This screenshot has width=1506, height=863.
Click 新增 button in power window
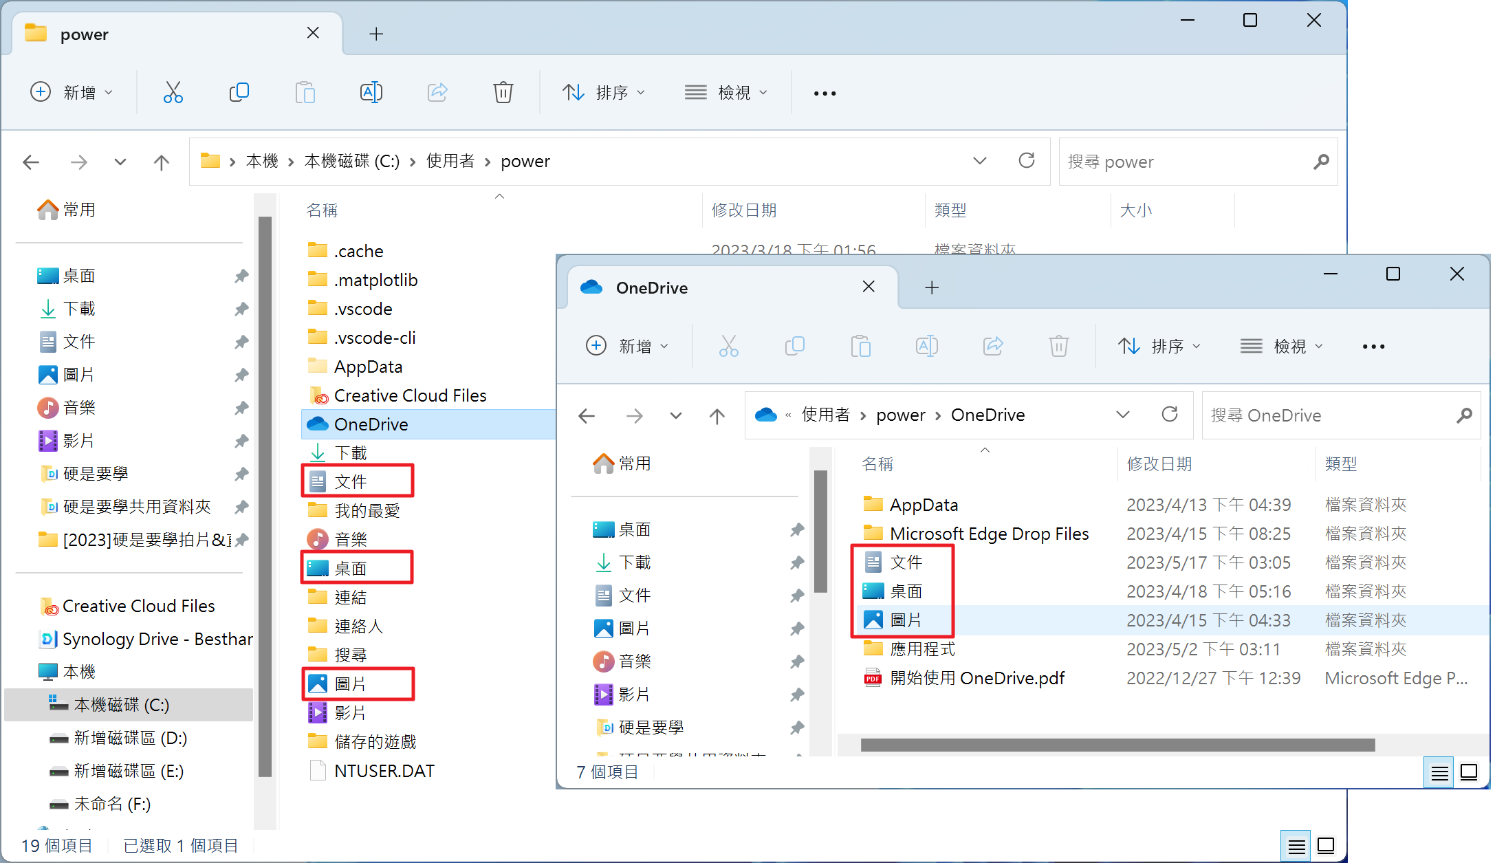point(72,92)
